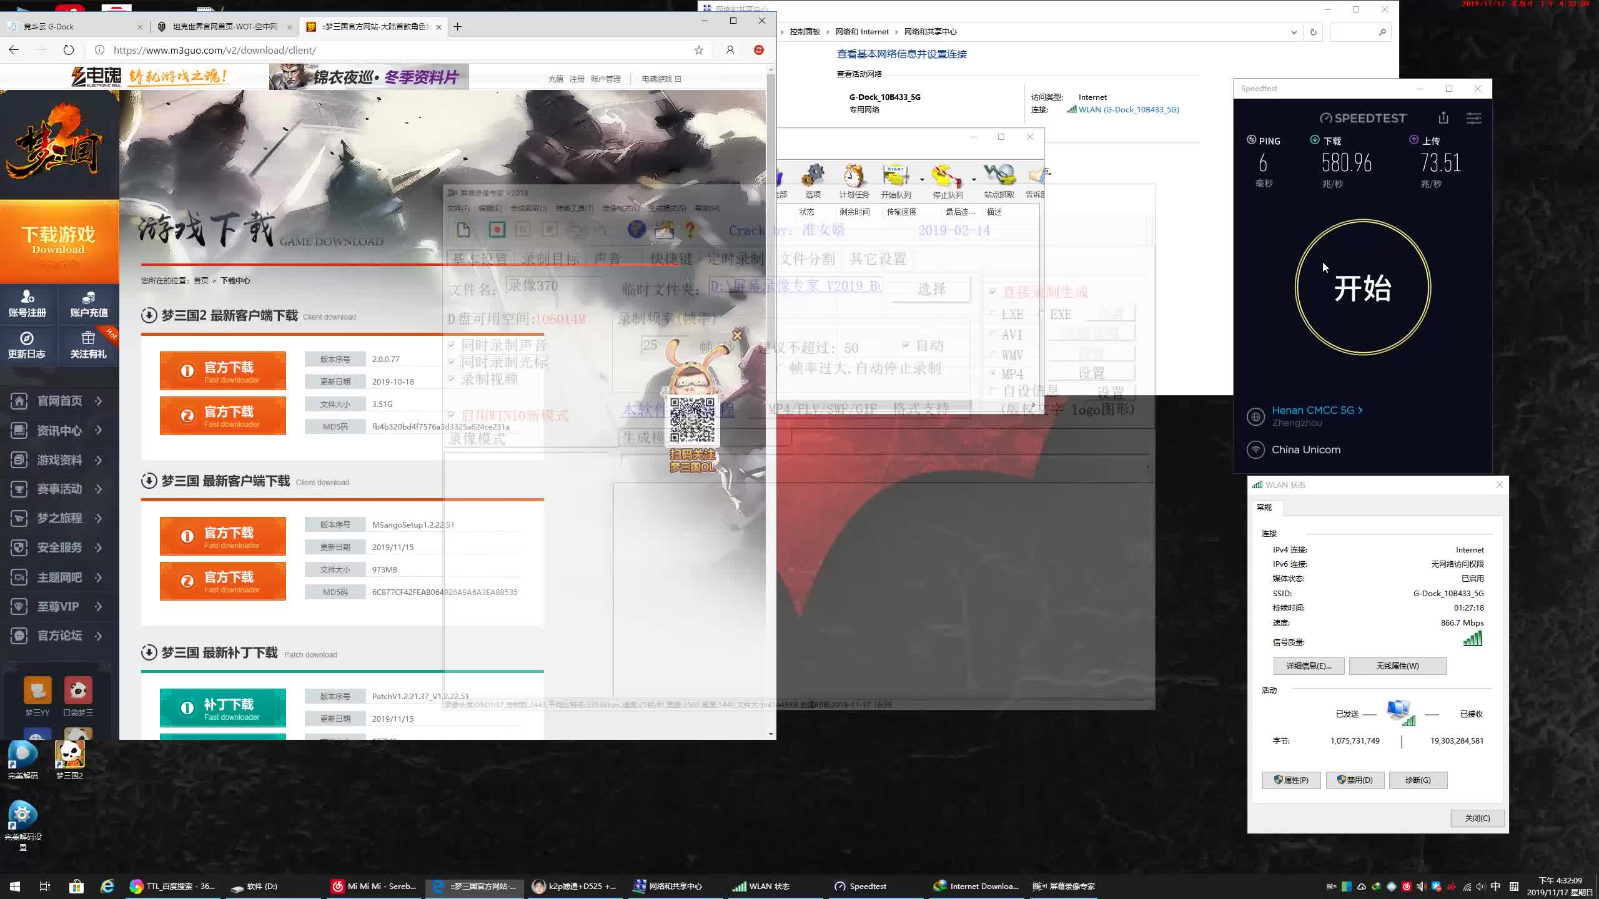
Task: Click the green 补丁下载 patch button
Action: [223, 707]
